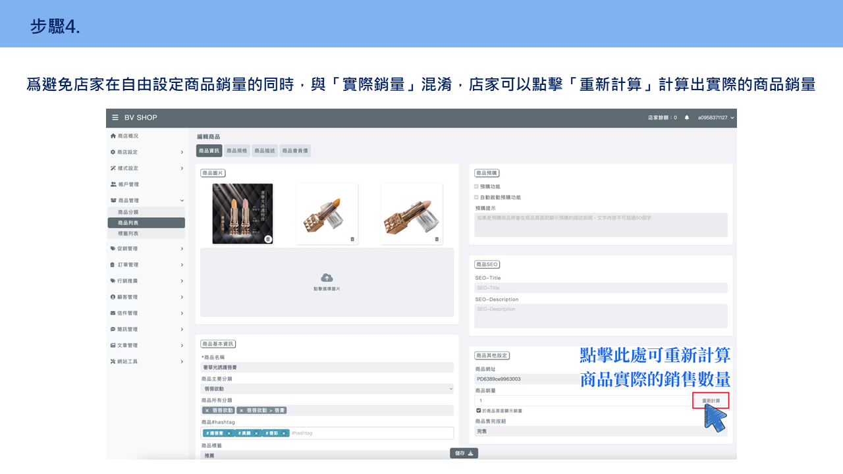Open the 信件管理 sidebar menu
Screen dimensions: 843x474
146,313
